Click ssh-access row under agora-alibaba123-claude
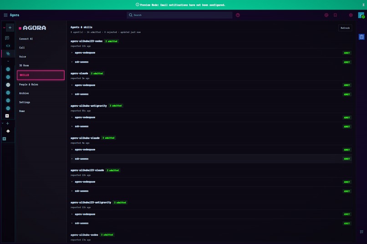The width and height of the screenshot is (367, 244). (x=211, y=191)
